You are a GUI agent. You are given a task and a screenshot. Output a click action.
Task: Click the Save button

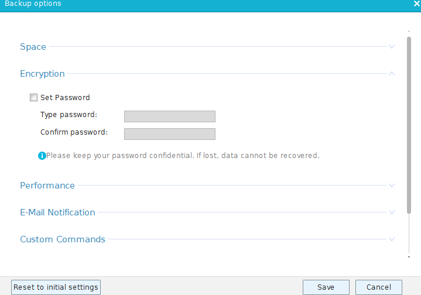point(326,287)
